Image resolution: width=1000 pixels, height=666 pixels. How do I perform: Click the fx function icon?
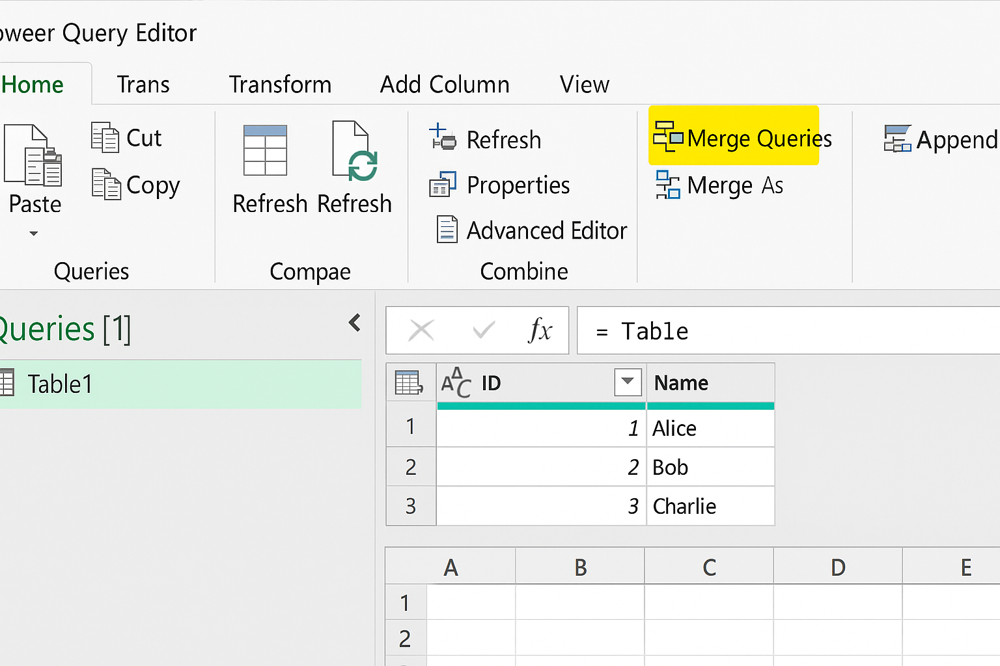pos(540,330)
